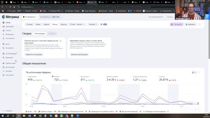Open По дням grouping dropdown

pos(93,24)
